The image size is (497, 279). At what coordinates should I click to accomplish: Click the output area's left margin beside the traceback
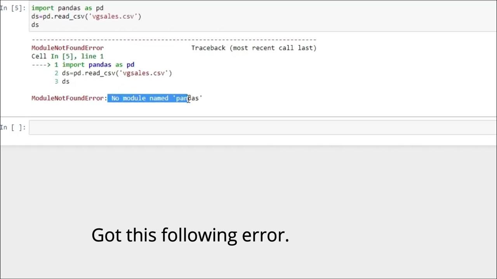pos(15,74)
